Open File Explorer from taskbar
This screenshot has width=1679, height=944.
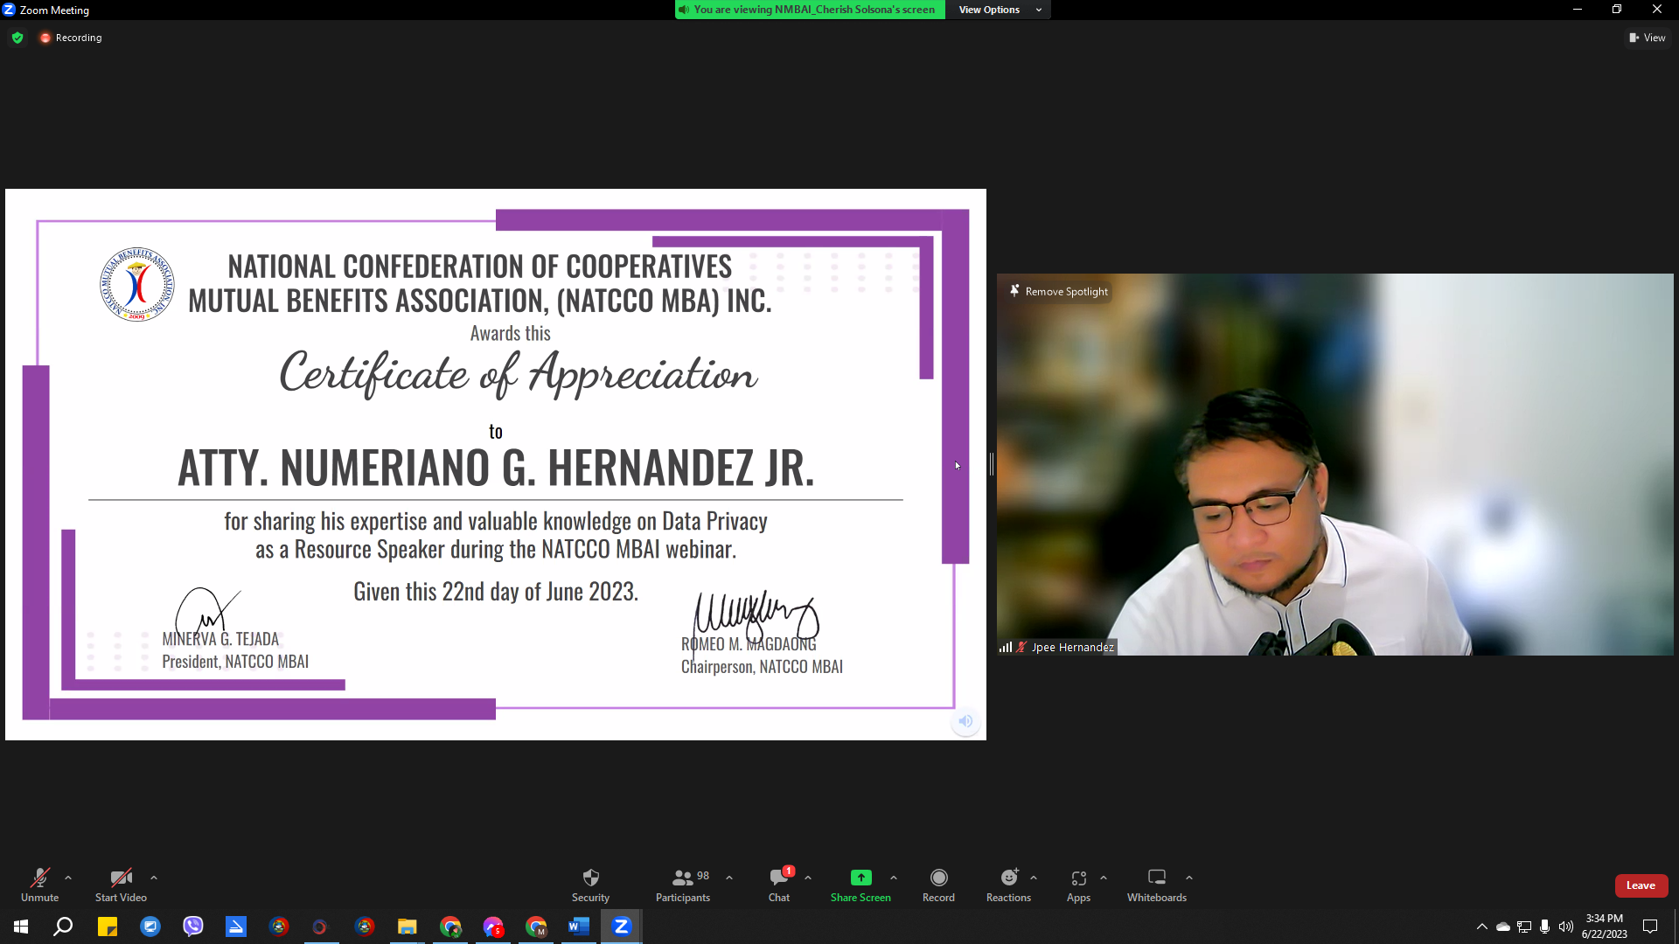click(x=408, y=927)
